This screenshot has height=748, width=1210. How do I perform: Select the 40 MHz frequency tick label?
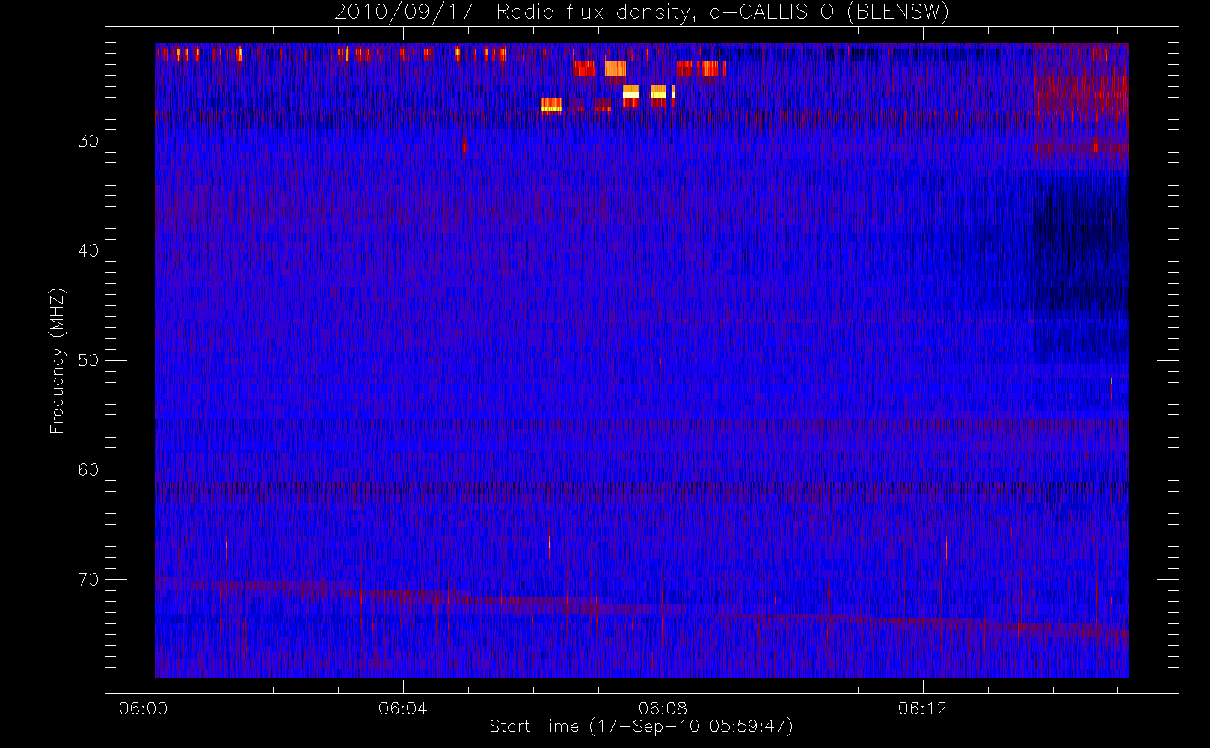pos(88,251)
